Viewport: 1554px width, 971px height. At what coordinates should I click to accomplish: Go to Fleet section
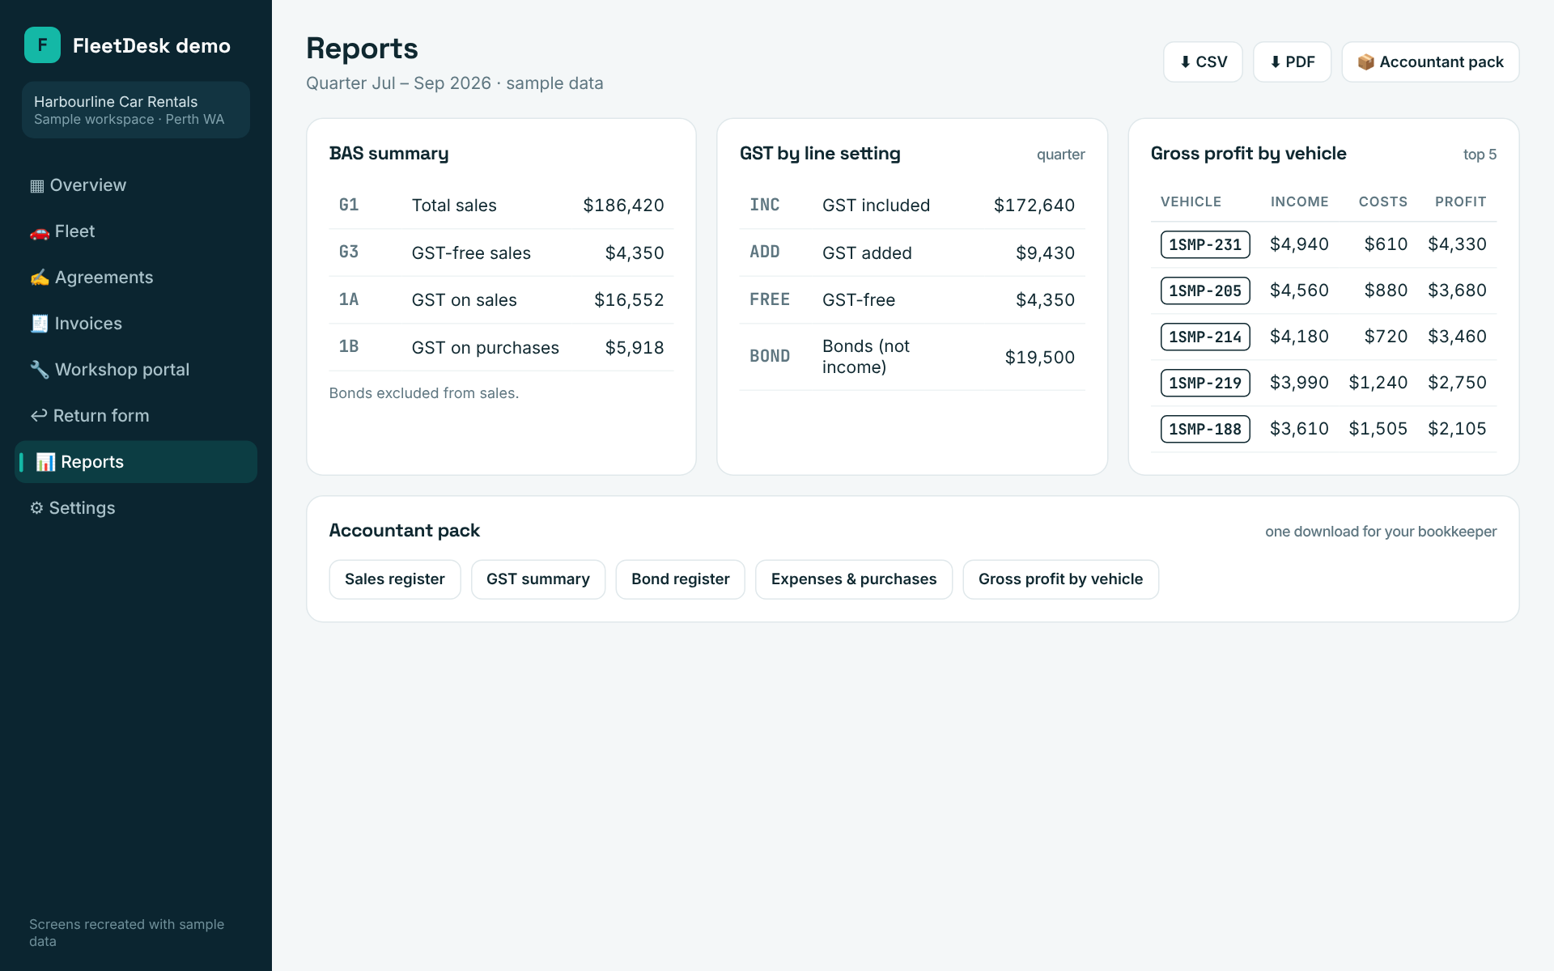click(x=136, y=231)
